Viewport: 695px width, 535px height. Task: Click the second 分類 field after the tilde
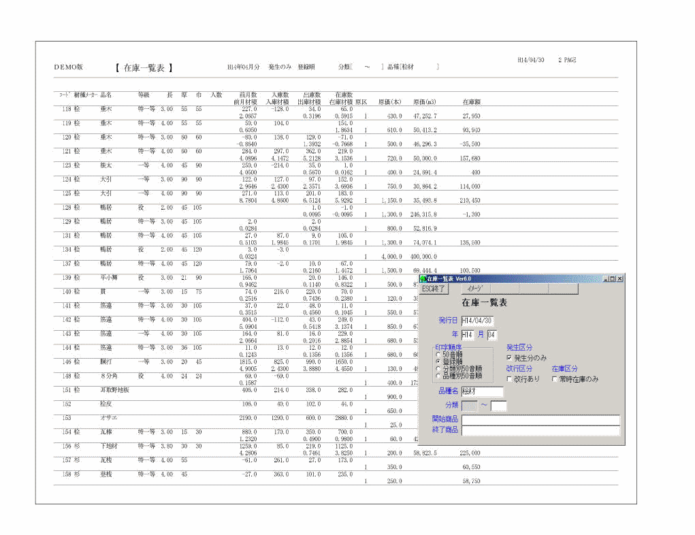coord(498,406)
